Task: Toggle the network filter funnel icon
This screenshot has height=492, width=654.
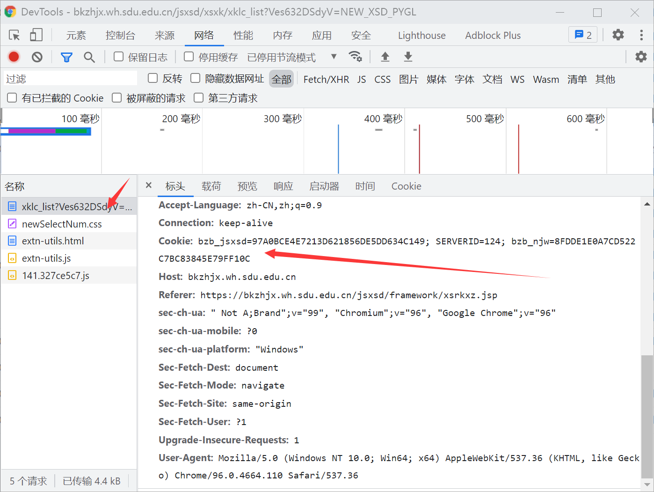Action: 66,57
